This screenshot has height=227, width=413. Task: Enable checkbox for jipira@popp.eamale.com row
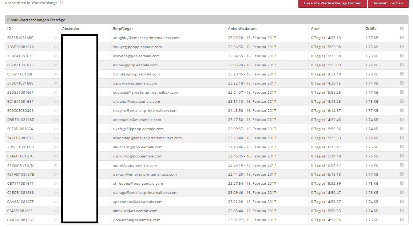click(402, 165)
